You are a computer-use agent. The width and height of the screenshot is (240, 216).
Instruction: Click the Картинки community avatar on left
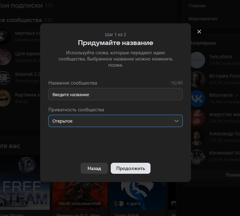[4, 98]
